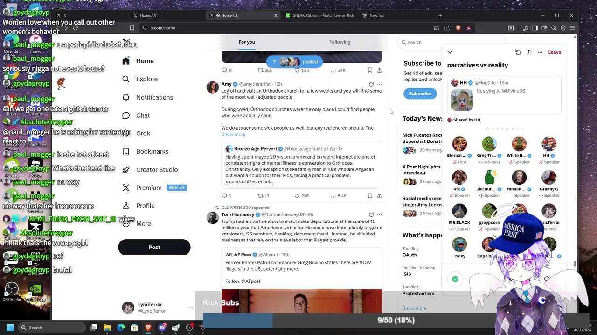The width and height of the screenshot is (597, 335).
Task: Open the three-dot menu on Amy's post
Action: [379, 84]
